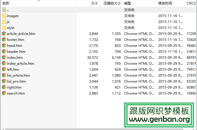Select file name index_article.htm

[20, 64]
